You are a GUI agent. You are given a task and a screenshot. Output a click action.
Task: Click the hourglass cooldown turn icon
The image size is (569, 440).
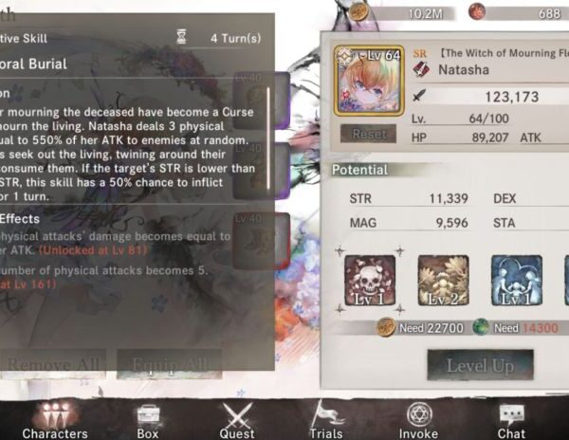[181, 37]
